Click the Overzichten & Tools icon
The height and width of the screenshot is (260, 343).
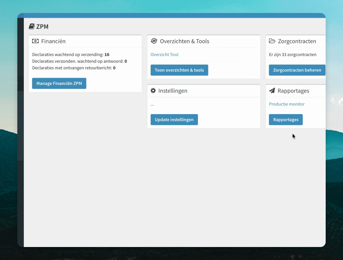point(154,41)
